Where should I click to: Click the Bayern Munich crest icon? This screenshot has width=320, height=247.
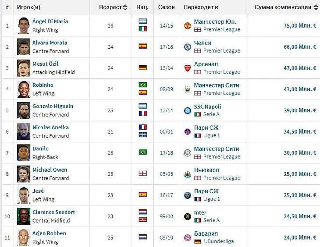coord(187,238)
